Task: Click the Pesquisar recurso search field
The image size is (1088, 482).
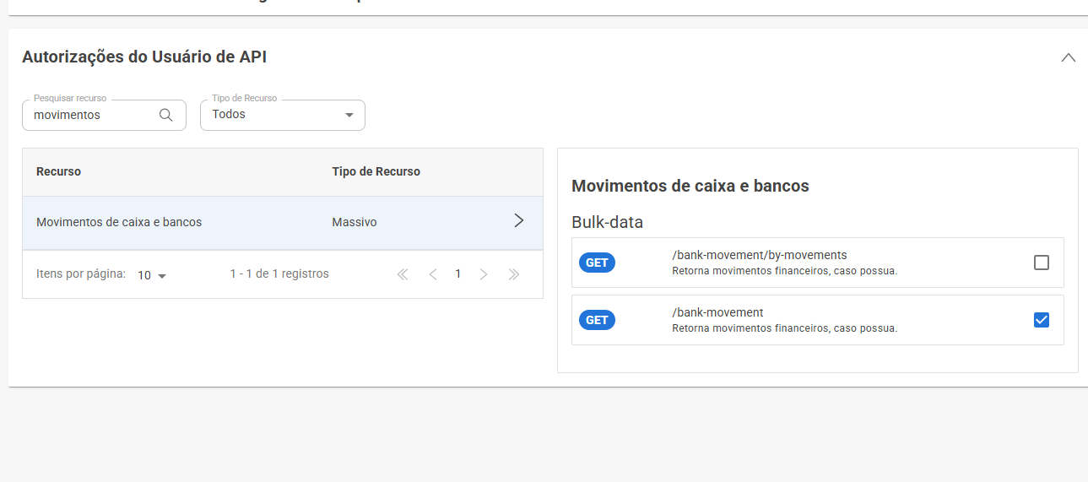Action: [104, 115]
